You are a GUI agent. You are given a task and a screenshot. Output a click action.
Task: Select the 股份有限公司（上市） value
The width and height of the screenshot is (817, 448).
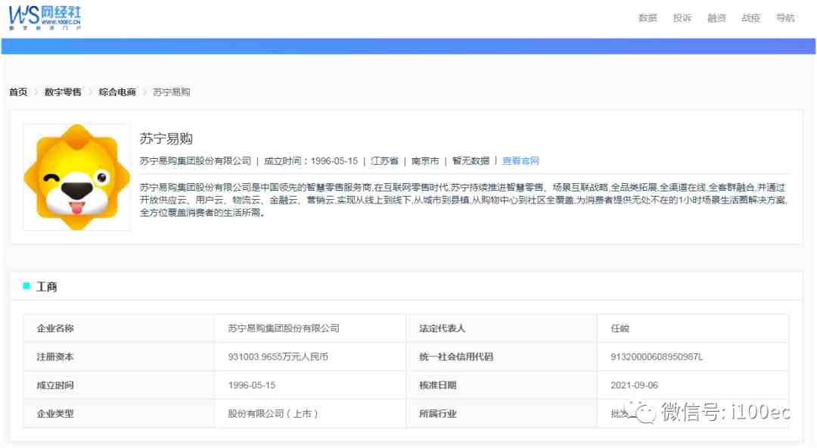click(273, 414)
